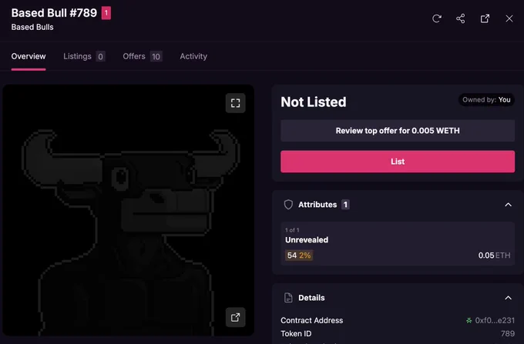The width and height of the screenshot is (524, 344).
Task: Collapse the Details section
Action: 508,298
